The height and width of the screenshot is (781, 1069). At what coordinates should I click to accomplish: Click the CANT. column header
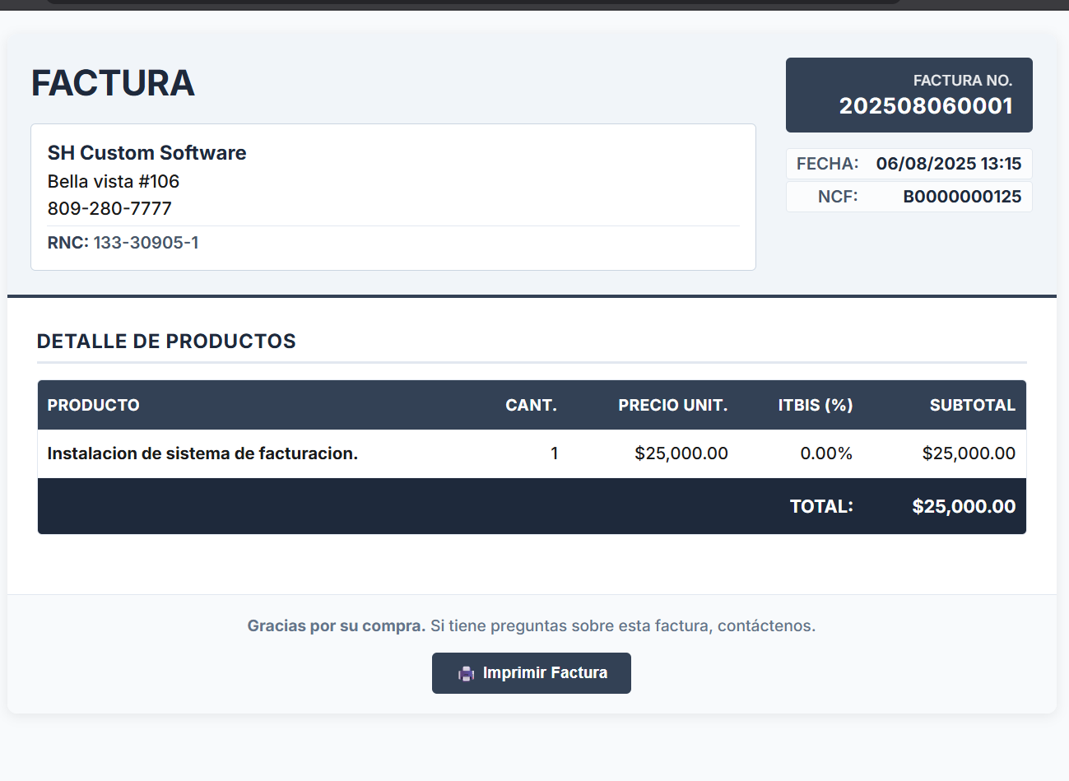pyautogui.click(x=531, y=405)
